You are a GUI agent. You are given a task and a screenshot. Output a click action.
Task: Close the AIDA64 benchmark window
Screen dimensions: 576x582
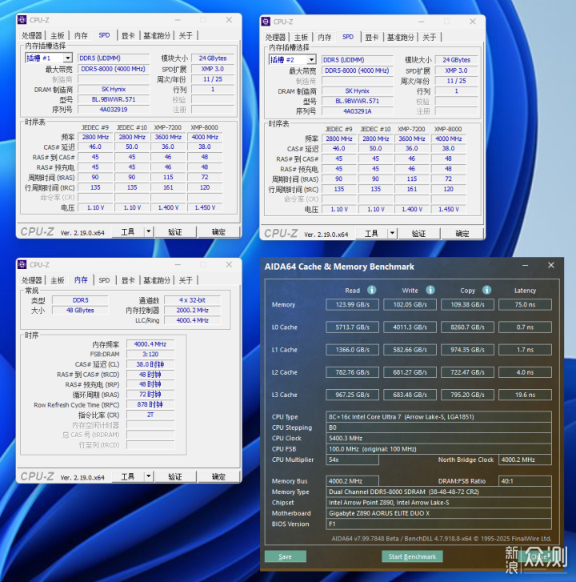551,265
